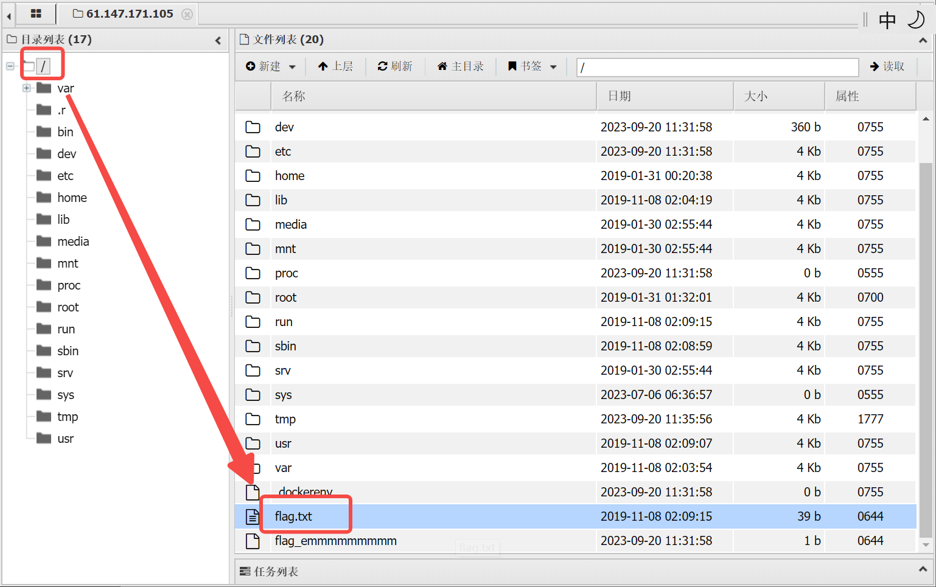
Task: Open var folder in file list
Action: coord(283,468)
